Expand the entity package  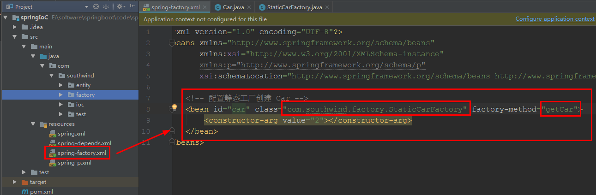(x=61, y=85)
